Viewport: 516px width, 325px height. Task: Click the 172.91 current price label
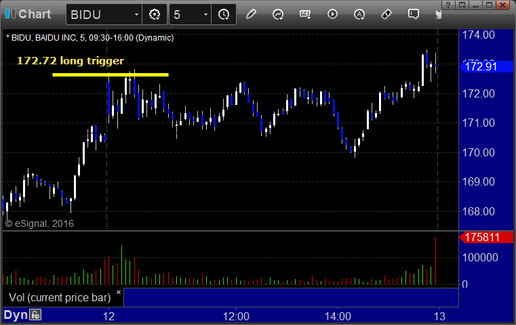[486, 67]
